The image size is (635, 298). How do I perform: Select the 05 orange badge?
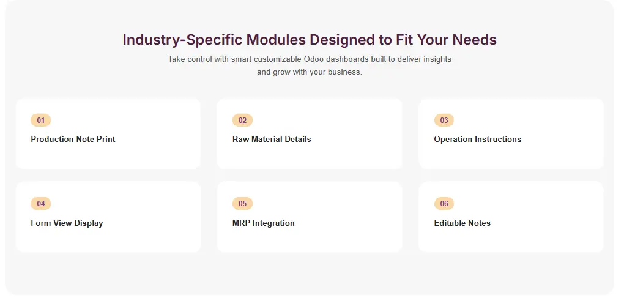[242, 204]
